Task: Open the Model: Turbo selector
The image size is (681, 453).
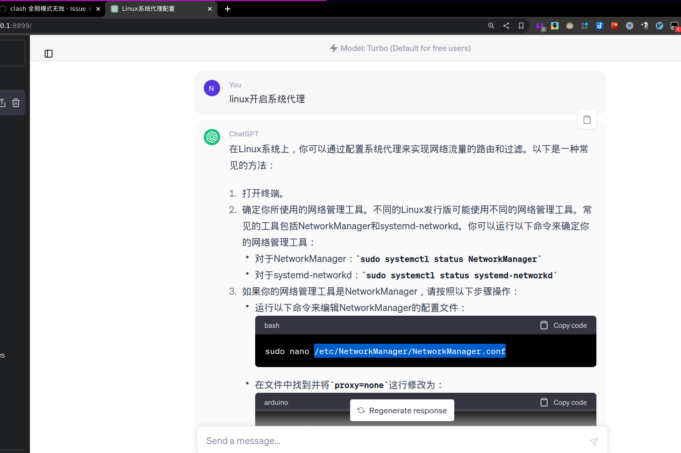Action: click(x=400, y=48)
